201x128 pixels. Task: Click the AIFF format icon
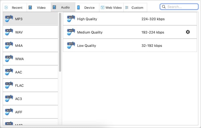coord(9,112)
